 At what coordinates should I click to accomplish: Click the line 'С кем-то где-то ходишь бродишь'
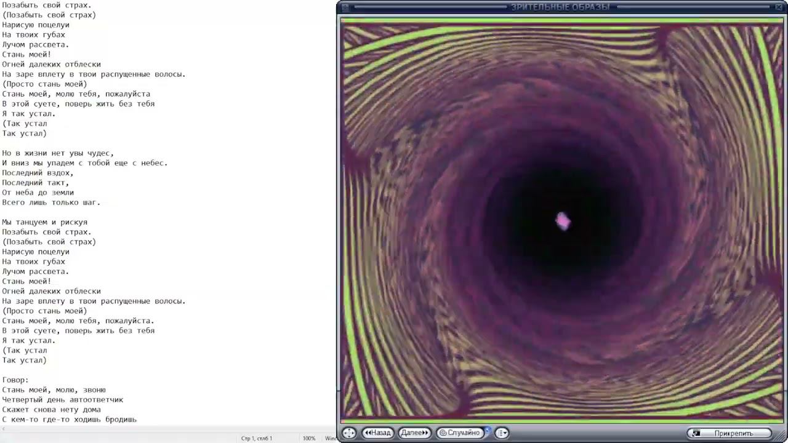tap(70, 419)
